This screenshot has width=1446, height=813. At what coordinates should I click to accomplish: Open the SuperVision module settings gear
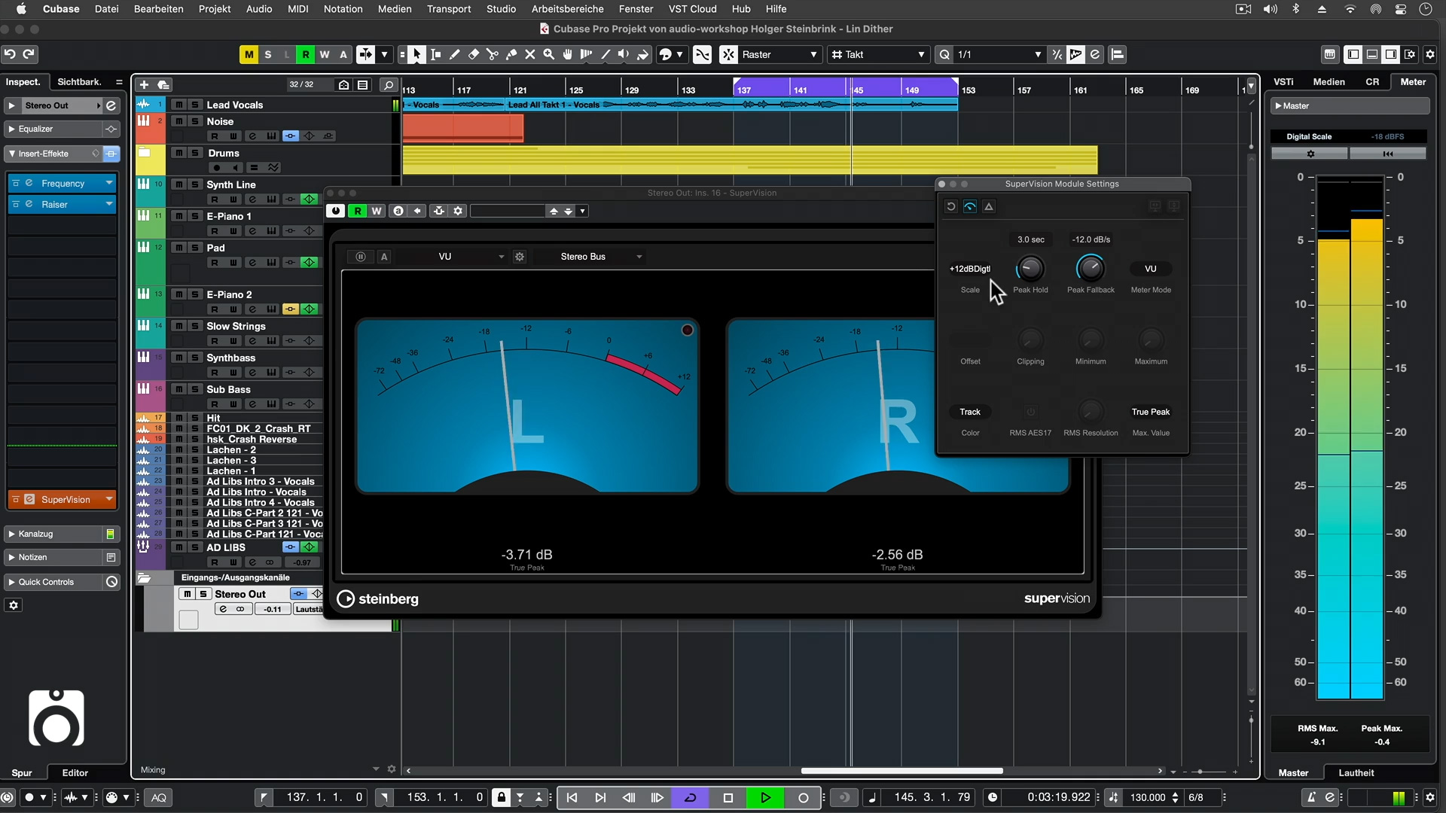[x=520, y=257]
